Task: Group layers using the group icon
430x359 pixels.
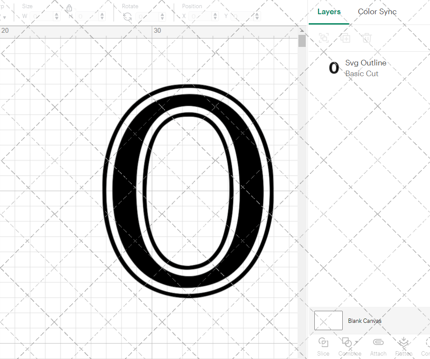Action: pos(323,38)
